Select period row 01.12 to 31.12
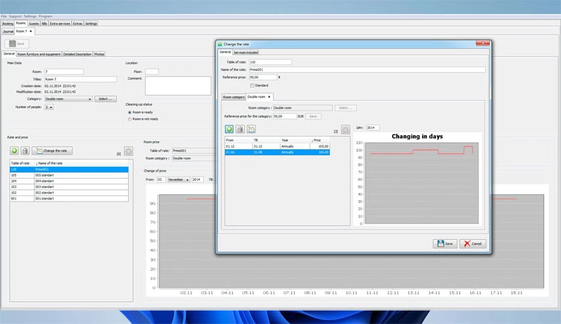This screenshot has height=324, width=561. click(x=277, y=147)
